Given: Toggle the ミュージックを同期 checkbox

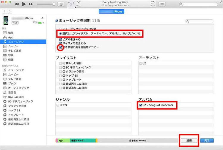Looking at the screenshot, I should pyautogui.click(x=57, y=21).
